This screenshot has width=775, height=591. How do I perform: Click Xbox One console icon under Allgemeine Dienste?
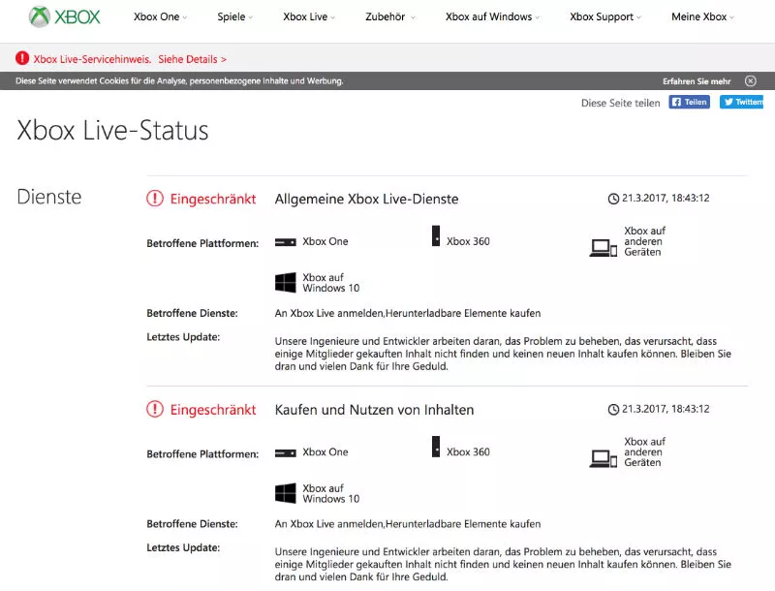286,242
